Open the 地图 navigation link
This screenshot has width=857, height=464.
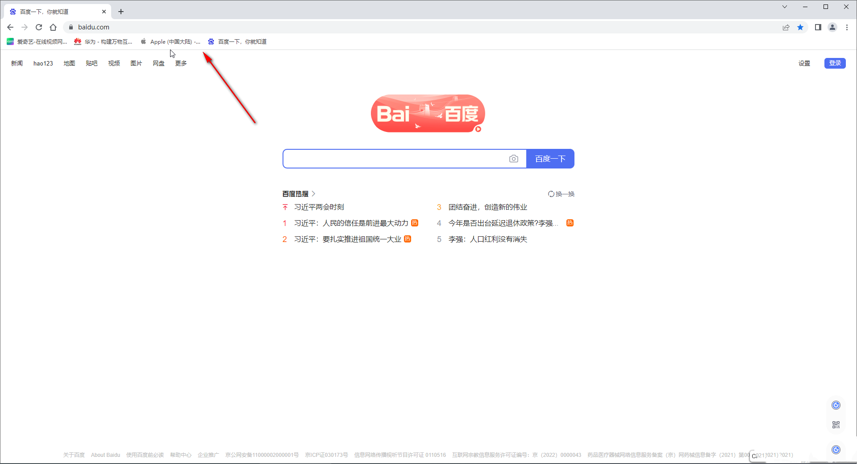tap(69, 63)
